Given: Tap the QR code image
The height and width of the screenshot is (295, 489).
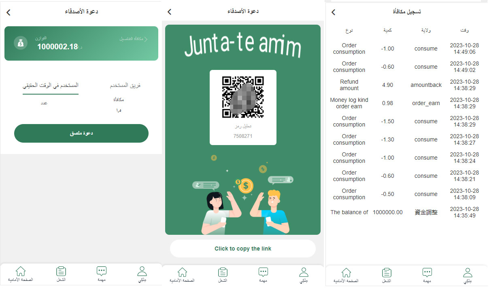Looking at the screenshot, I should [x=243, y=97].
